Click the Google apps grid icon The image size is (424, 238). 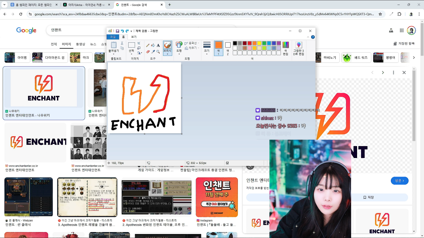click(x=401, y=30)
